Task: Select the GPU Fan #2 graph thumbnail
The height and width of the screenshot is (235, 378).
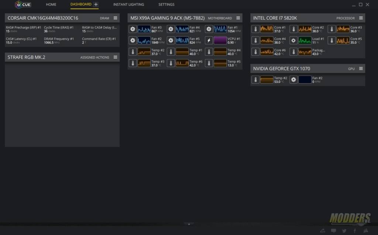Action: 305,80
